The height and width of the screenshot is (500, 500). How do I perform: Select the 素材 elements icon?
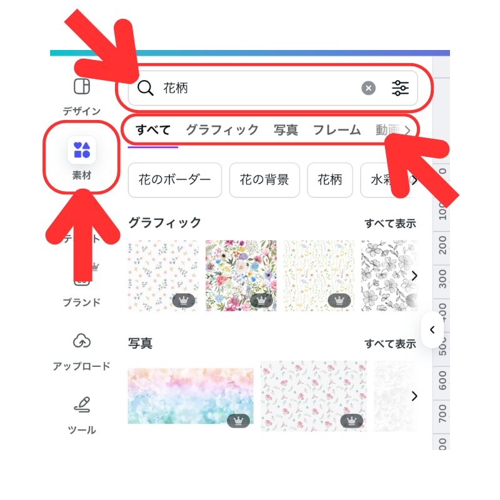coord(82,150)
